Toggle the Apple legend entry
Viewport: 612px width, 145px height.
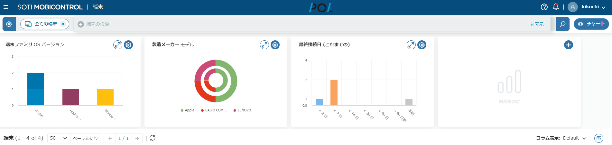pyautogui.click(x=188, y=110)
